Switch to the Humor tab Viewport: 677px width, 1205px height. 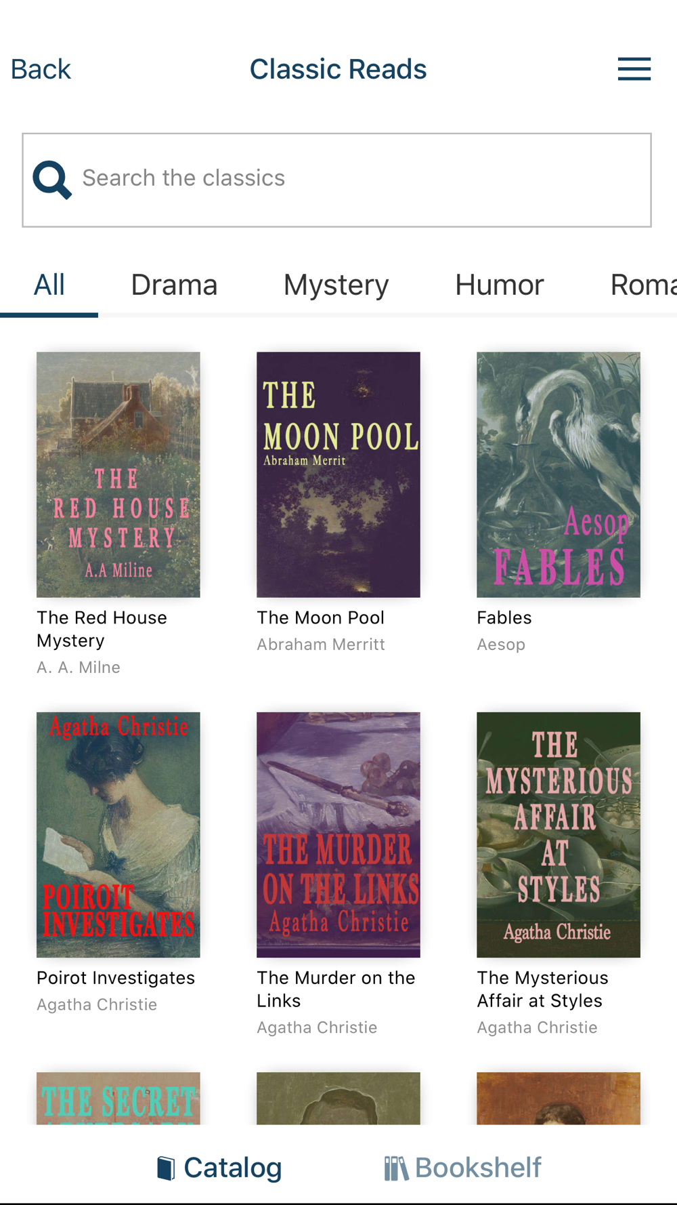click(x=499, y=285)
